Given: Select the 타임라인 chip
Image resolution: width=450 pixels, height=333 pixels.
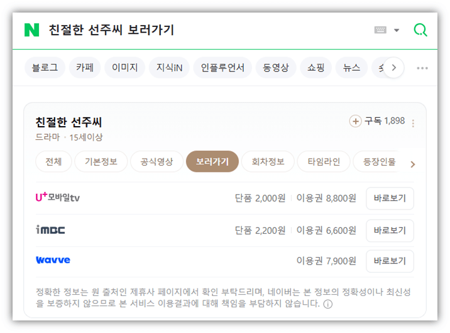Looking at the screenshot, I should [324, 162].
